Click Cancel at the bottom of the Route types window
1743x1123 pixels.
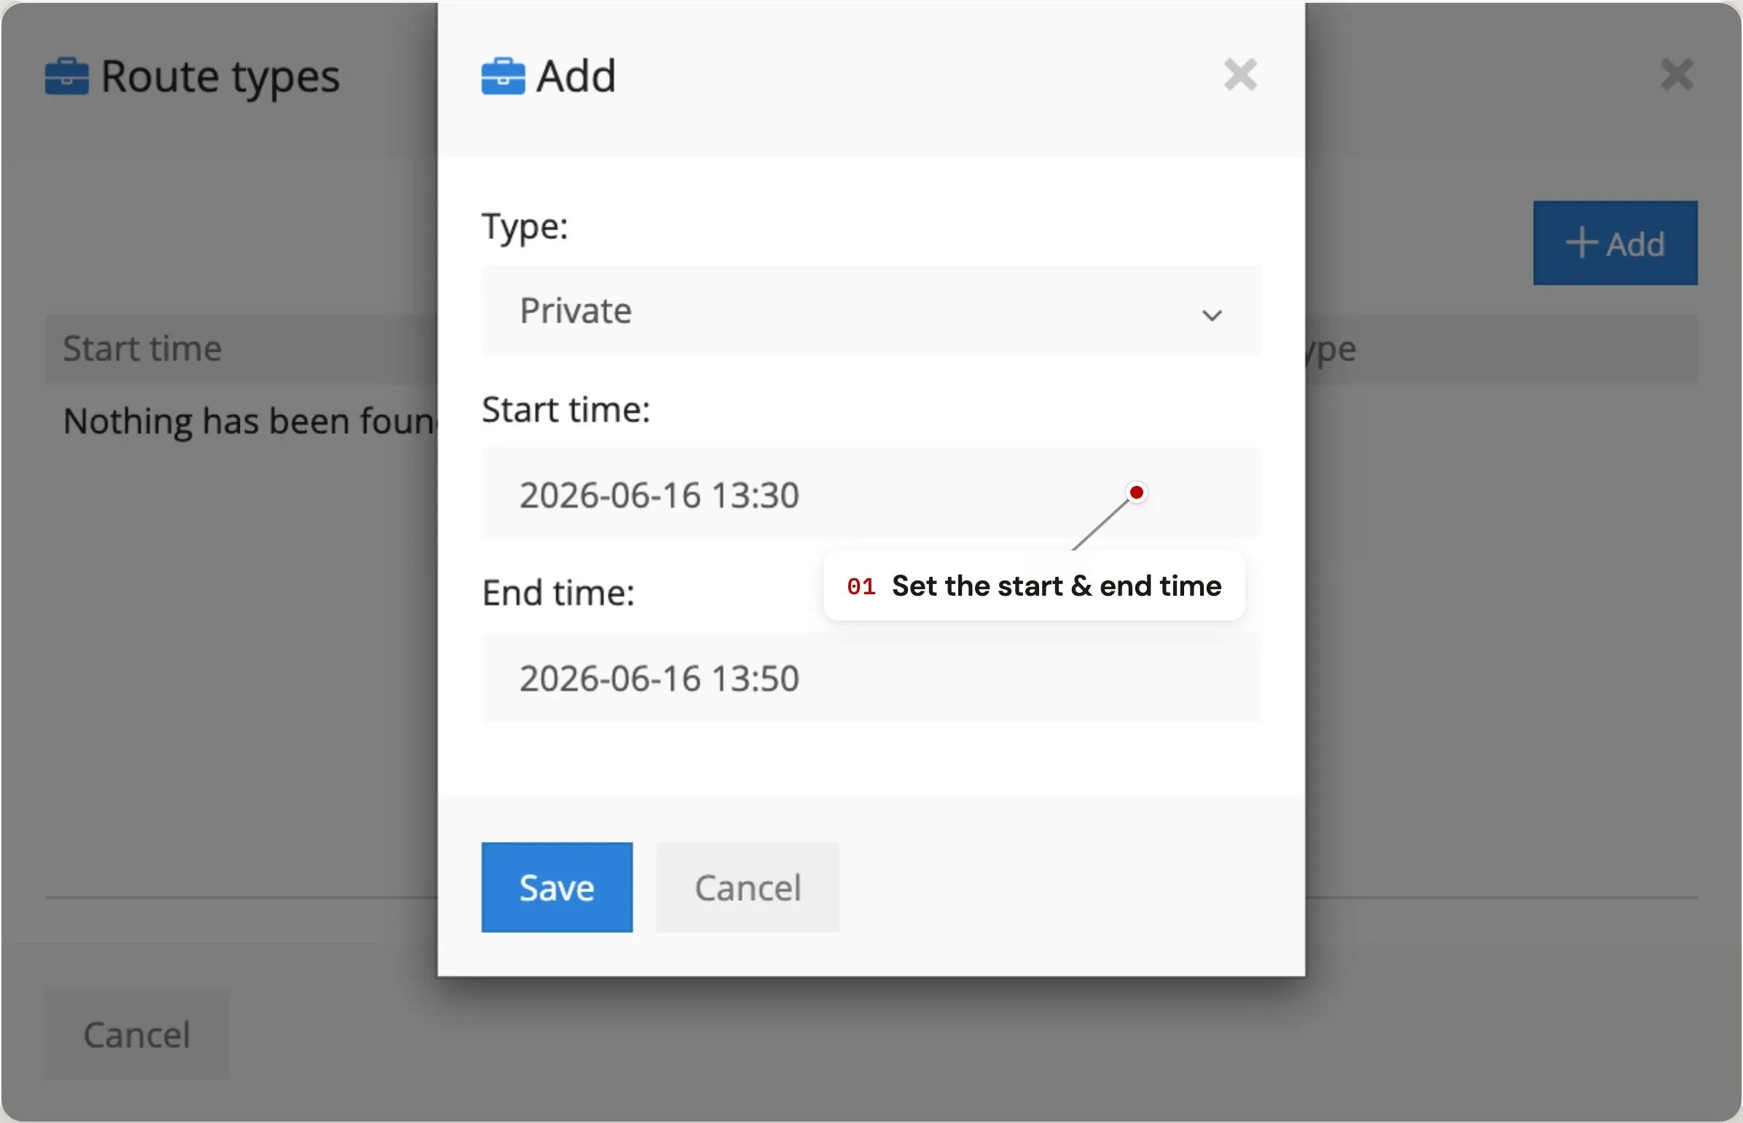click(136, 1034)
